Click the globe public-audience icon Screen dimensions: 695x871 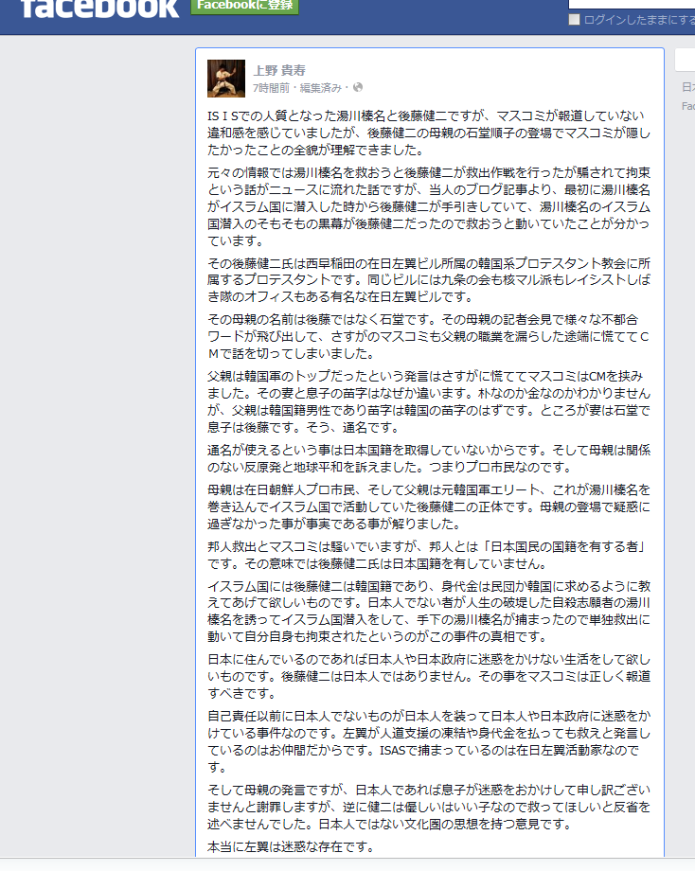[x=358, y=87]
